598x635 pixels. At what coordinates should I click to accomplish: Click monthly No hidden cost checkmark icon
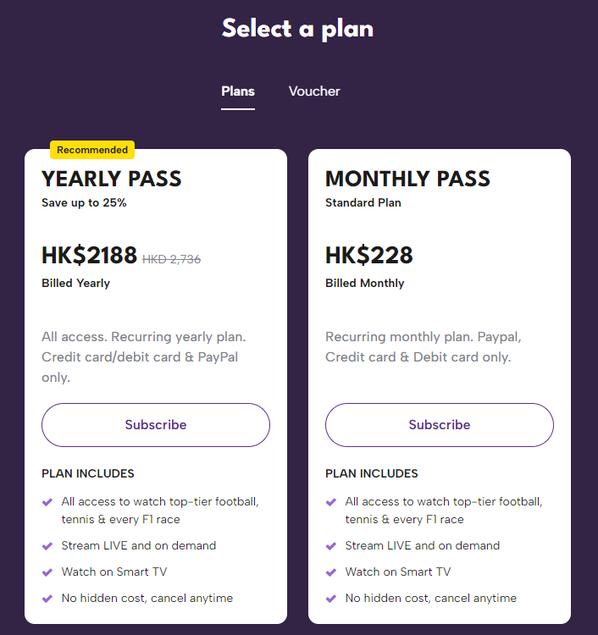pos(331,599)
